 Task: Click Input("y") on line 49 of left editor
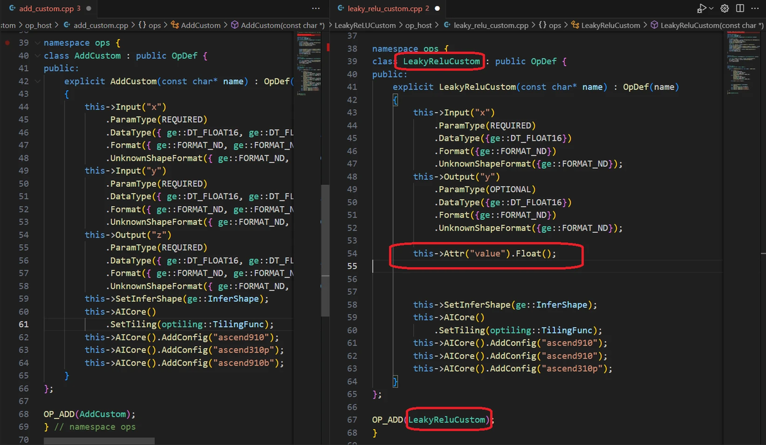coord(141,170)
